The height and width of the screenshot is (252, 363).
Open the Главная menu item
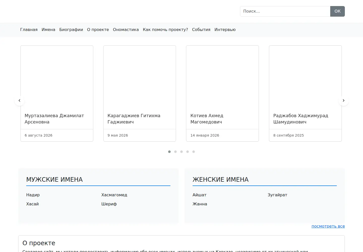click(29, 30)
